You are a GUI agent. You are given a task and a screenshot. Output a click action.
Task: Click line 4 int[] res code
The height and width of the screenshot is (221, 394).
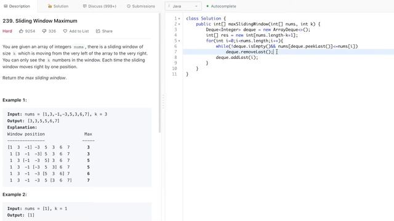(x=252, y=35)
